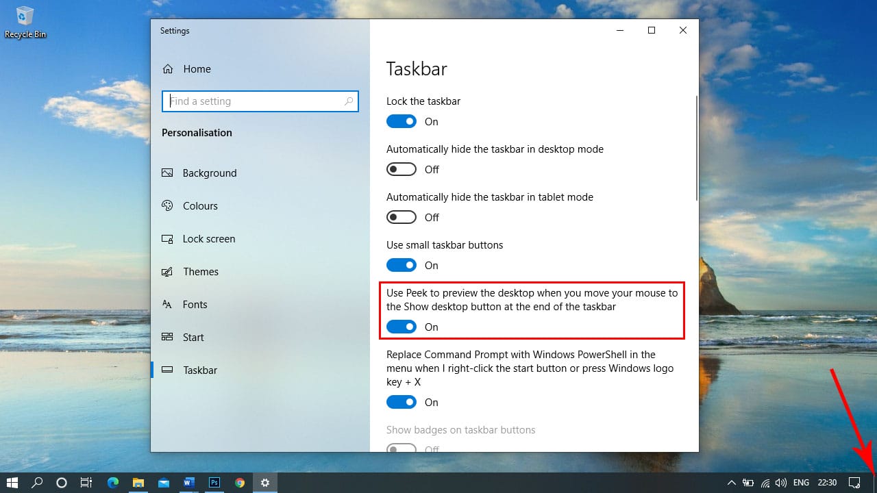877x493 pixels.
Task: Disable the Lock the taskbar toggle
Action: pyautogui.click(x=402, y=121)
